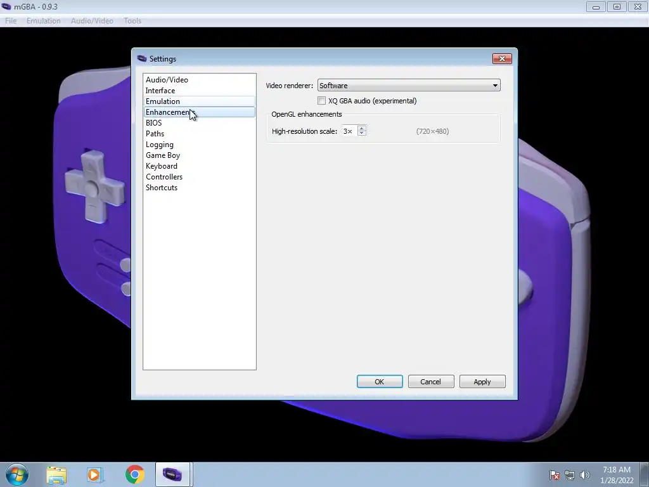Select Game Boy settings category

pos(200,155)
